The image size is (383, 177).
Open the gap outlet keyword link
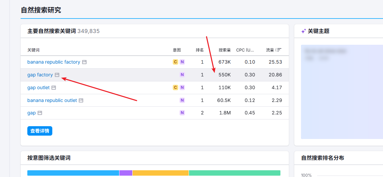(x=38, y=87)
